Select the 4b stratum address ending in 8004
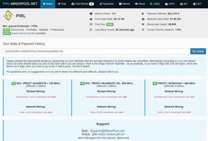208x141 pixels. pyautogui.click(x=107, y=97)
